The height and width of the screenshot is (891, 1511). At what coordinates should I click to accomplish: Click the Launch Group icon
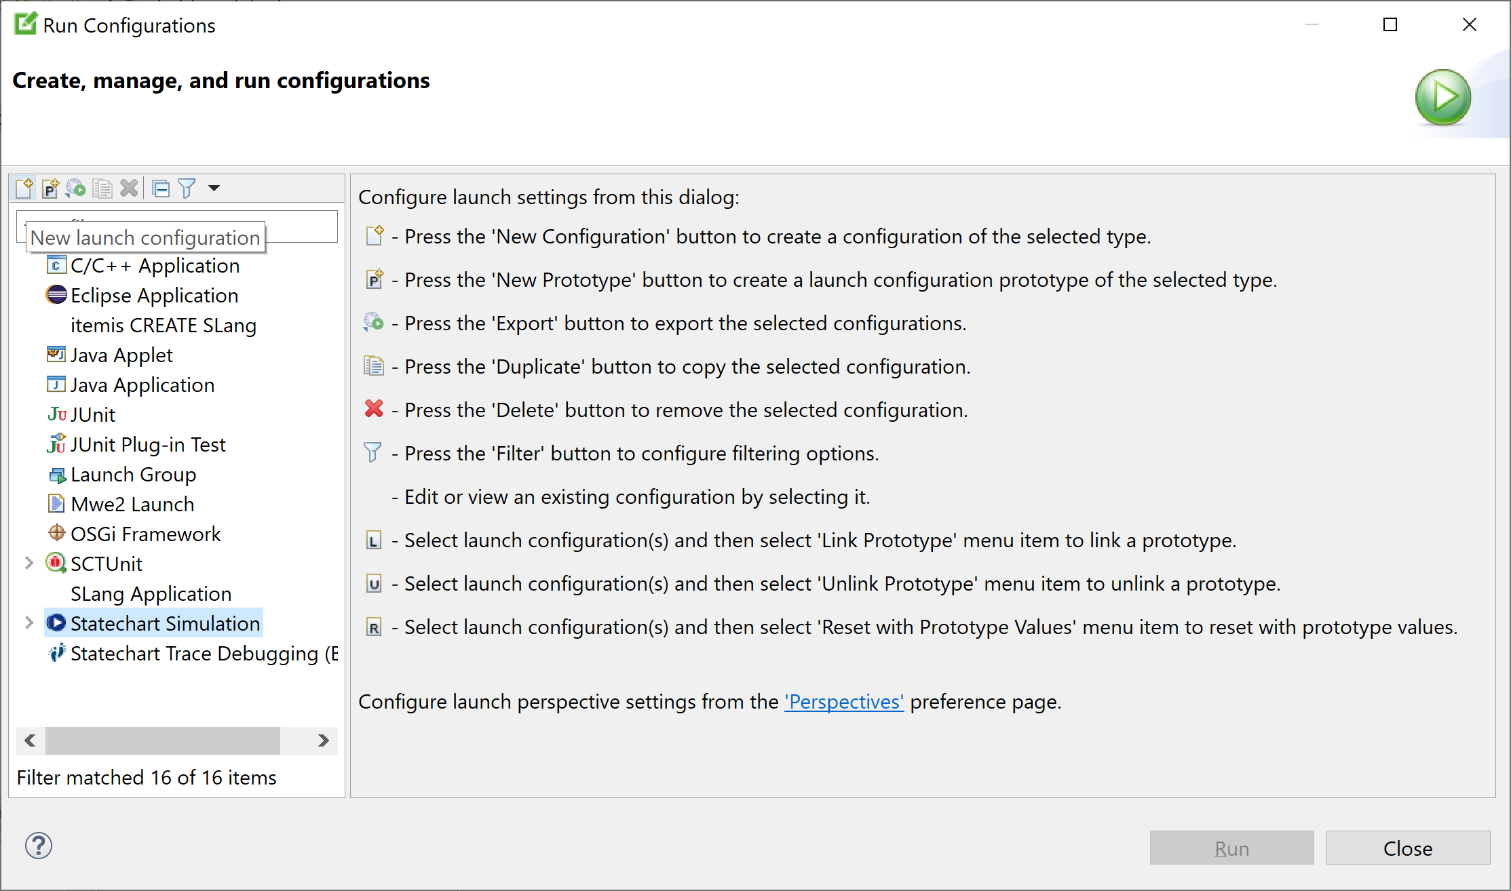coord(57,475)
